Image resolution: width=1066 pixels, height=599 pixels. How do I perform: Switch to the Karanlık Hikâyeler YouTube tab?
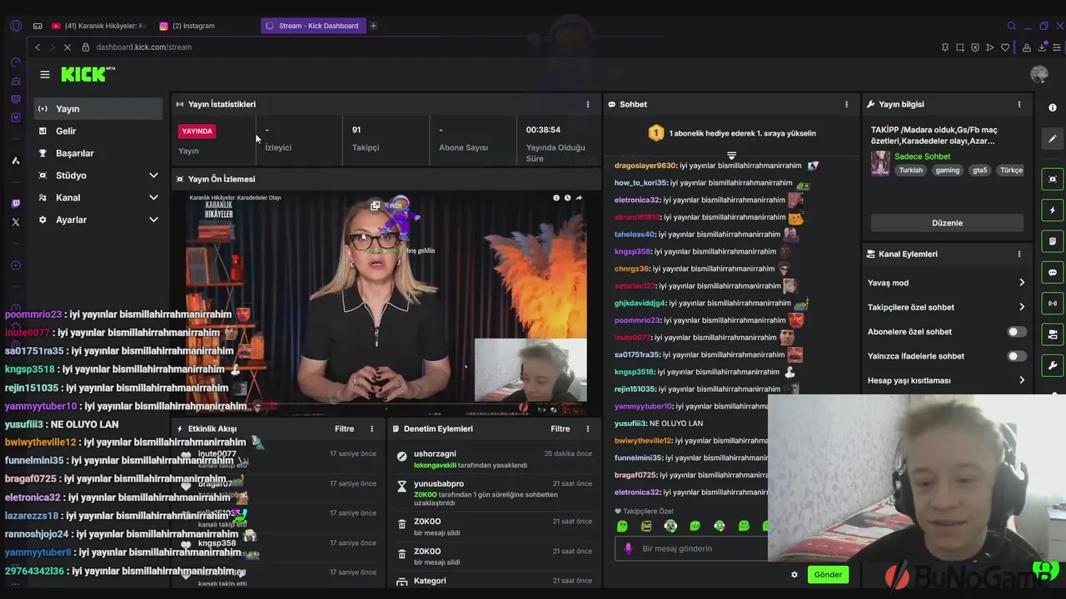tap(98, 26)
